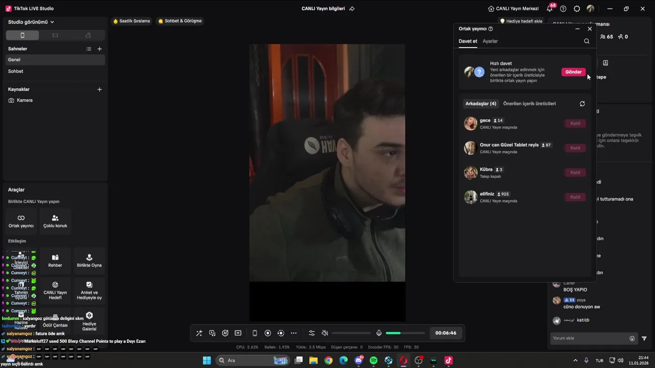
Task: Open Discord from the taskbar
Action: point(359,360)
